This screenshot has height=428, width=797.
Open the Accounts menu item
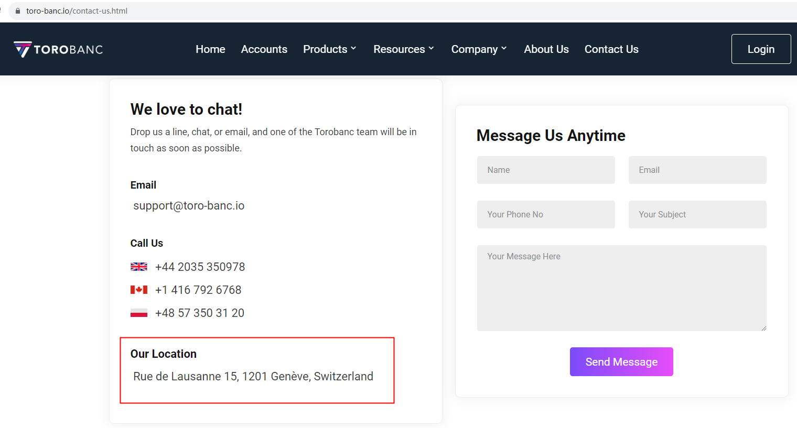coord(264,49)
